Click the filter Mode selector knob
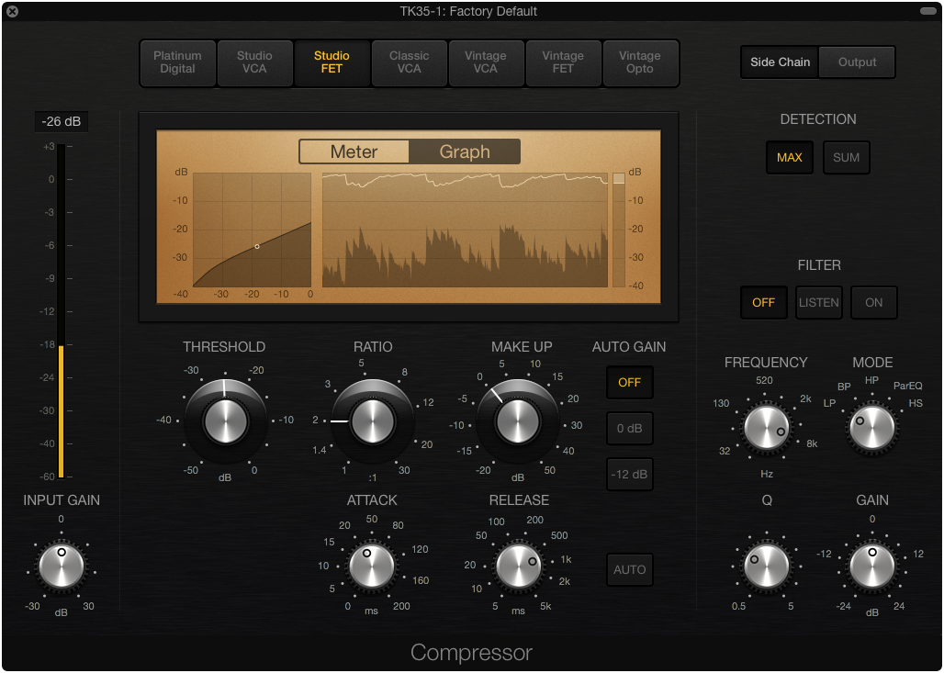The height and width of the screenshot is (673, 944). [x=871, y=428]
